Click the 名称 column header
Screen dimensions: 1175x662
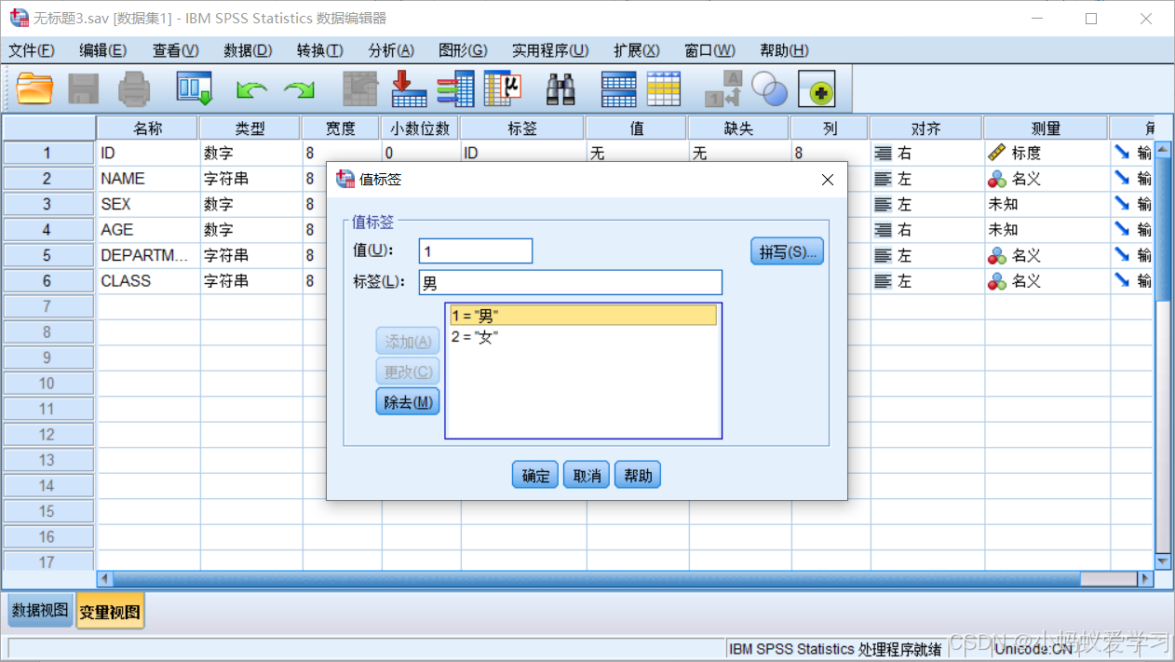(148, 128)
